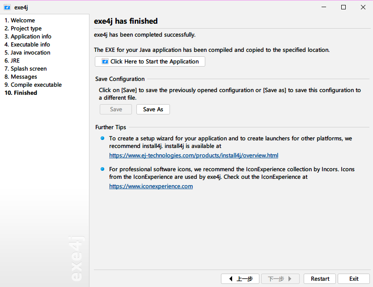The width and height of the screenshot is (373, 287).
Task: Select step 1. Welcome in sidebar
Action: [x=20, y=21]
